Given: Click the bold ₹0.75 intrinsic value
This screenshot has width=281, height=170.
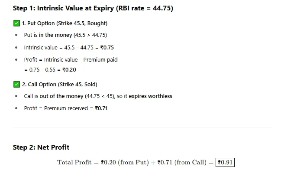Looking at the screenshot, I should coord(107,48).
